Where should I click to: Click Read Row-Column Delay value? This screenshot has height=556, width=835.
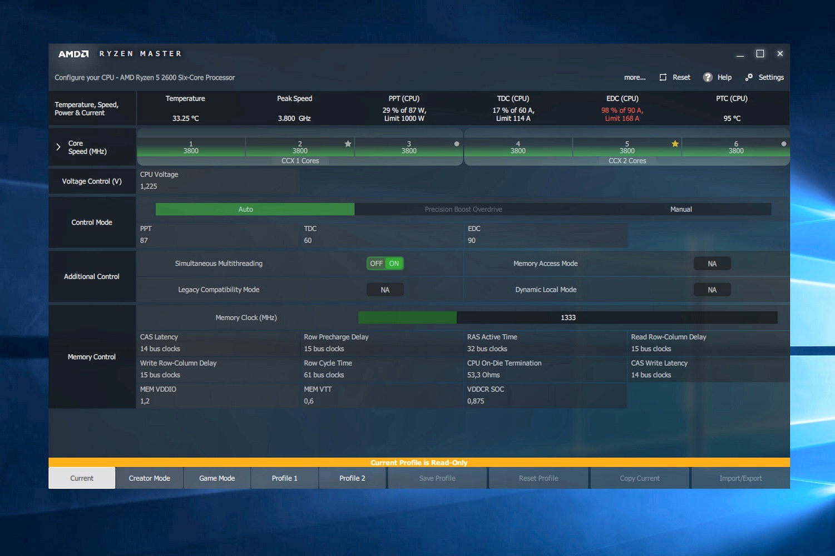[651, 349]
